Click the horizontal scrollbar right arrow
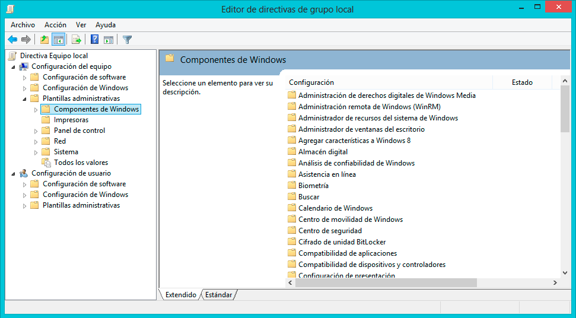 pos(555,282)
